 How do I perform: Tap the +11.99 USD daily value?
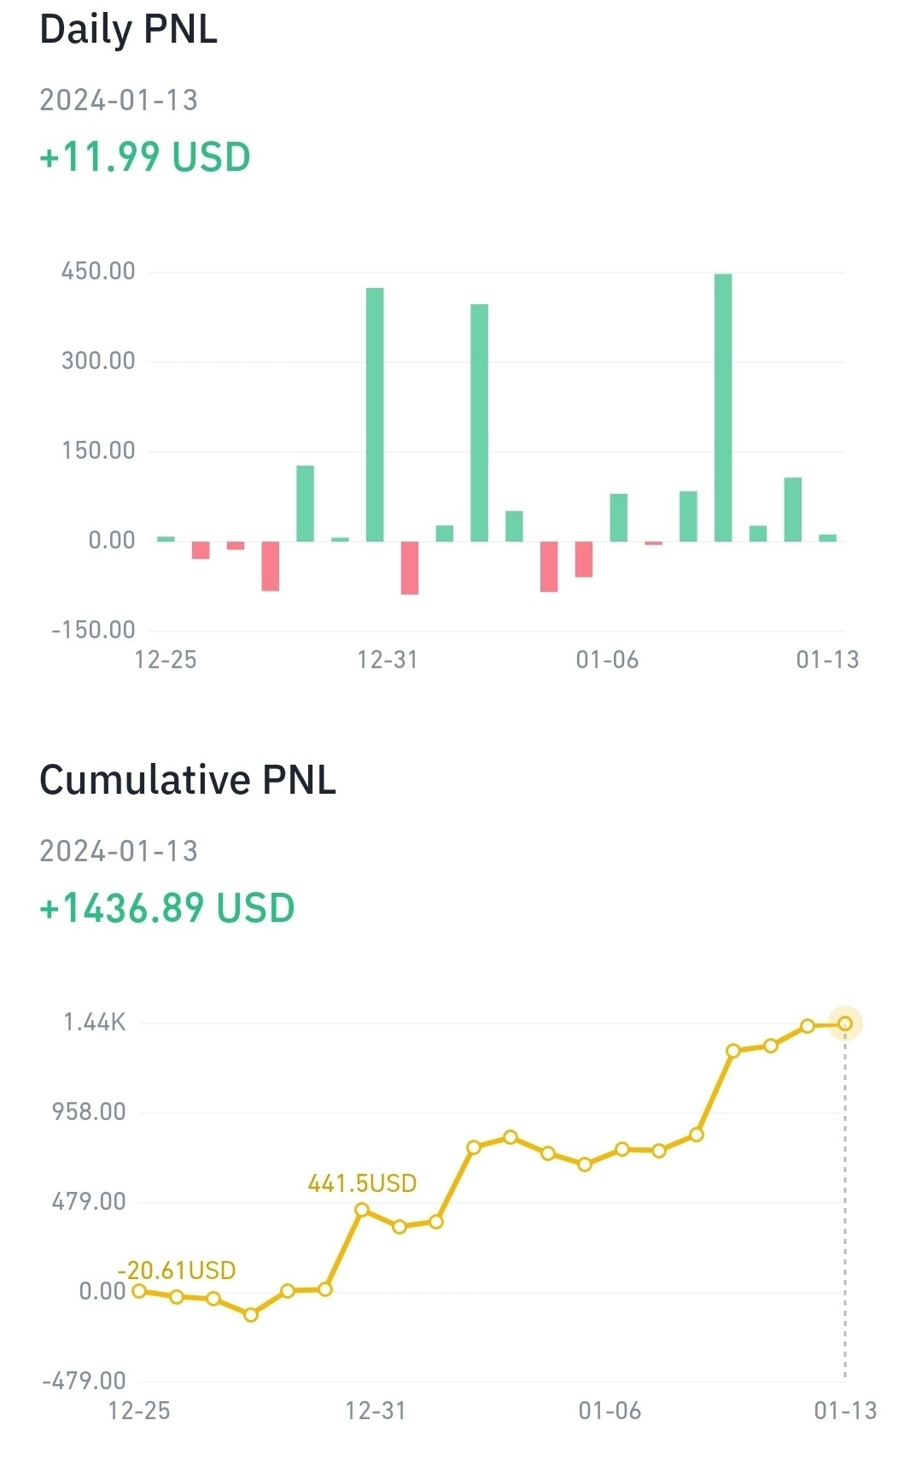pyautogui.click(x=145, y=157)
